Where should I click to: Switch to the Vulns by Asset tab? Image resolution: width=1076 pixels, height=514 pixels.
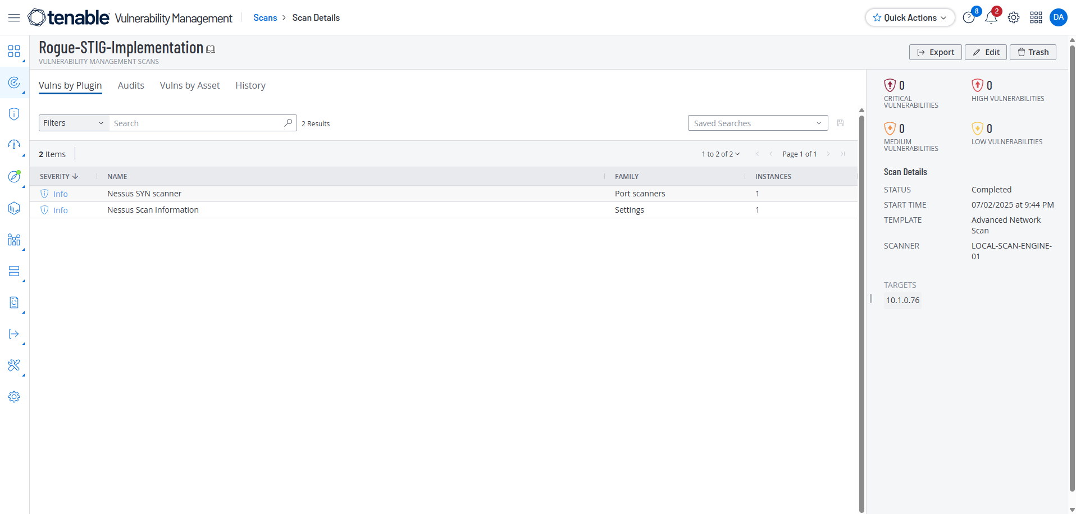coord(190,85)
